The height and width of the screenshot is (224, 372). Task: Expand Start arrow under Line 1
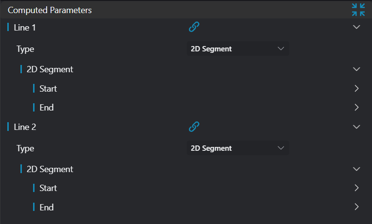click(x=356, y=89)
